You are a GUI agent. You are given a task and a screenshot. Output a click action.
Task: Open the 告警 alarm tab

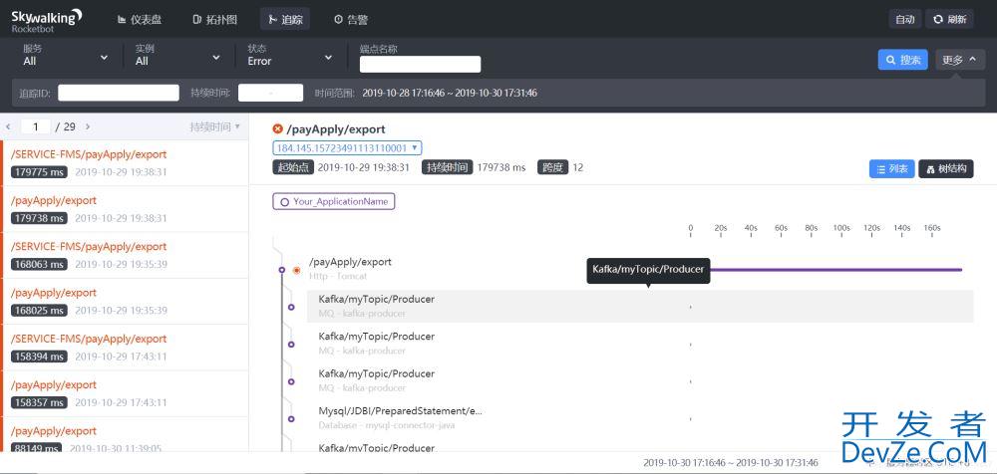tap(350, 19)
